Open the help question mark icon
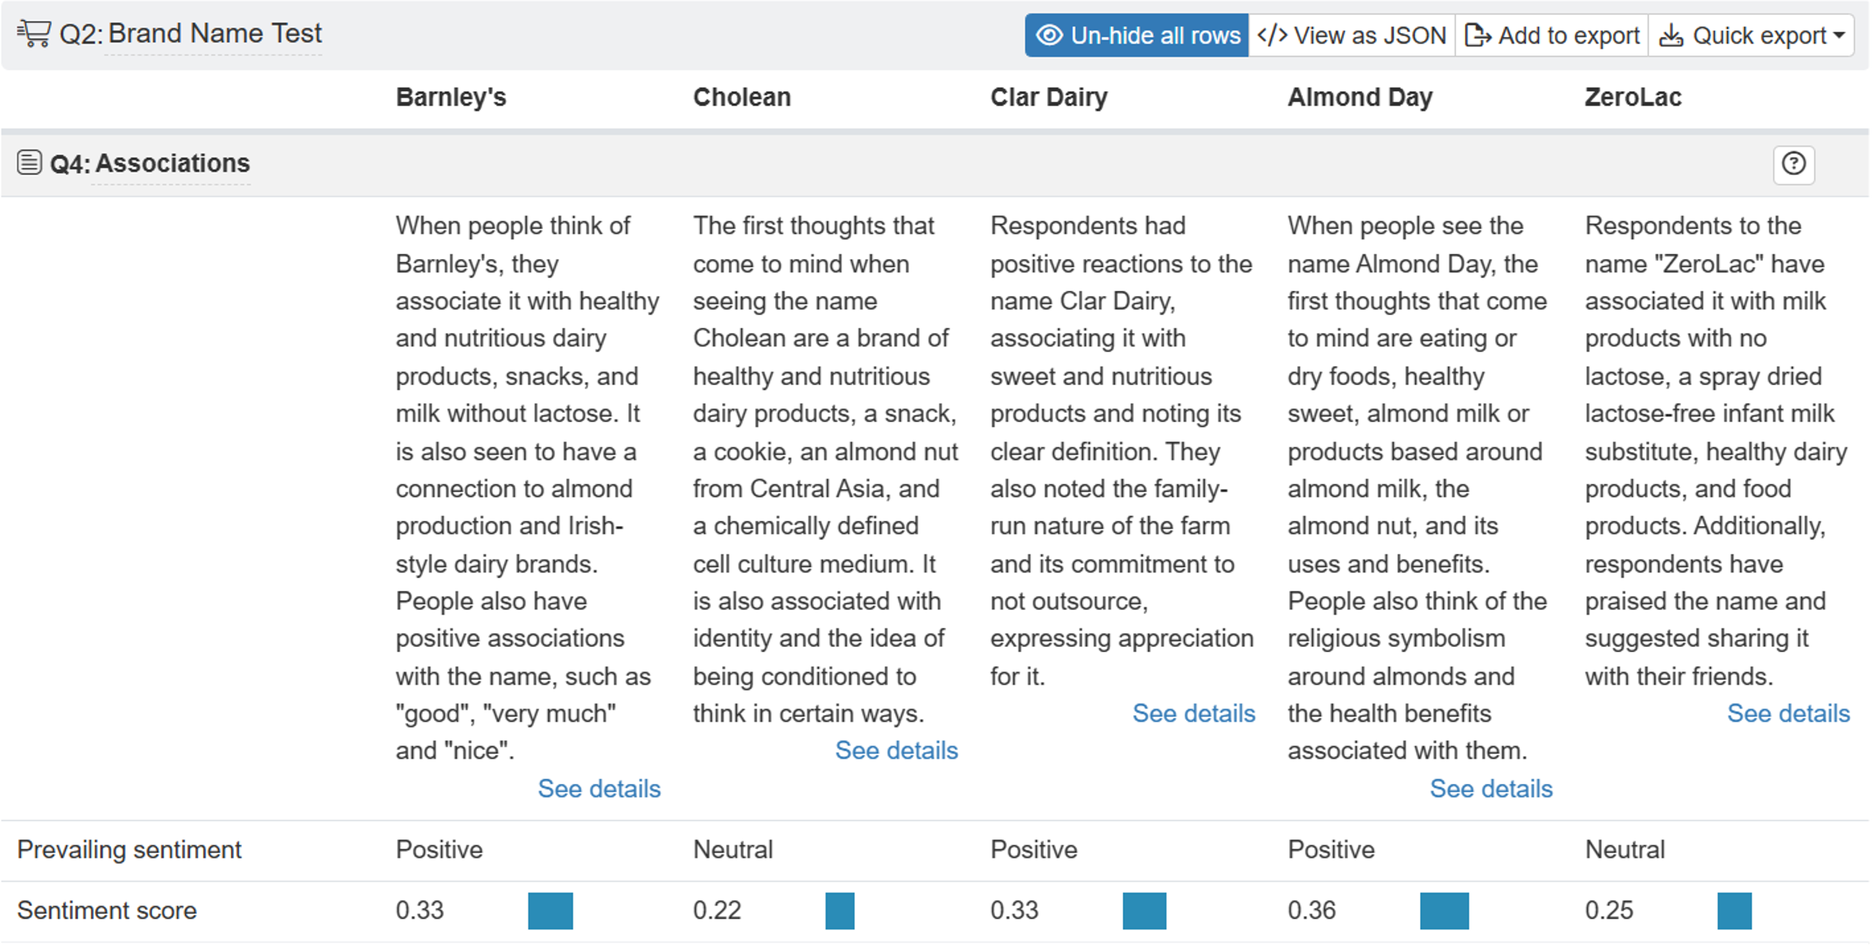 click(1794, 164)
